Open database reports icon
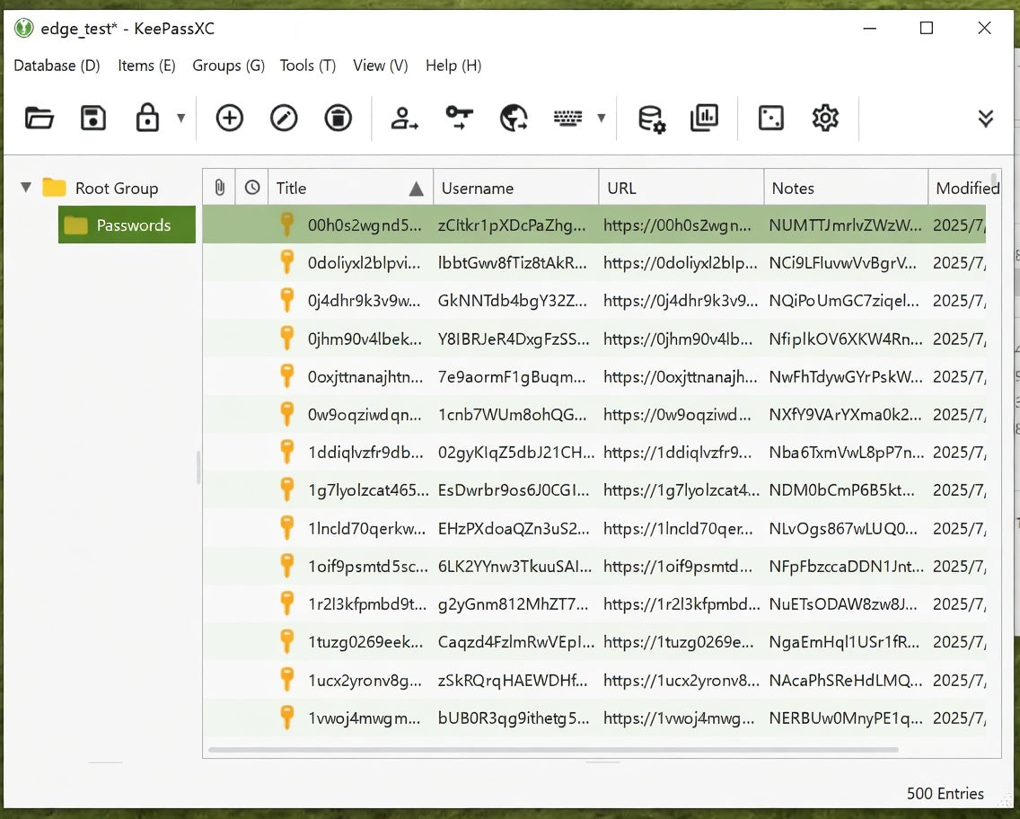Image resolution: width=1020 pixels, height=819 pixels. (x=705, y=119)
